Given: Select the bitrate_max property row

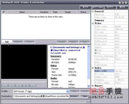Looking at the screenshot, I should coord(111,35).
